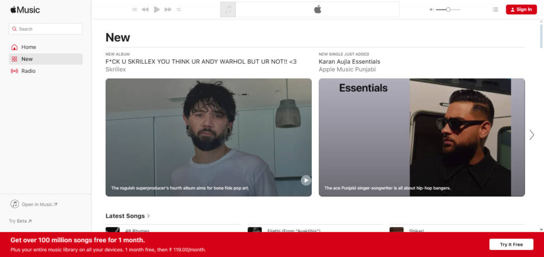Viewport: 544px width, 257px height.
Task: Skip to next track
Action: 168,10
